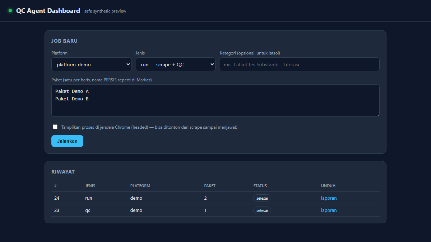
Task: Click the selesai status badge in row 24
Action: click(262, 198)
